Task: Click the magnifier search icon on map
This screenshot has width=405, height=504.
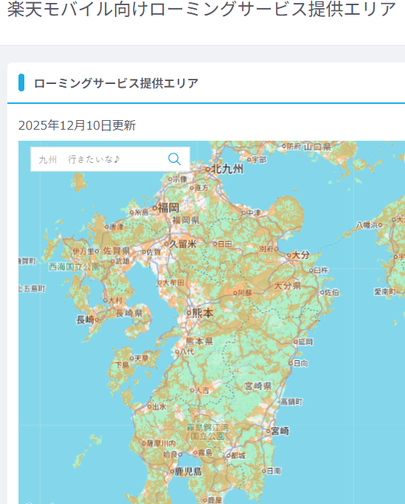Action: [x=174, y=158]
